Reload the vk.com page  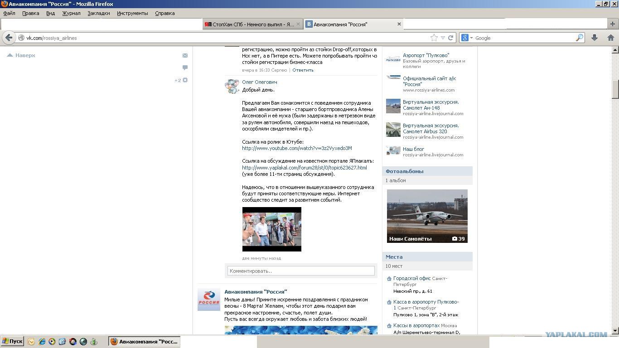click(451, 38)
